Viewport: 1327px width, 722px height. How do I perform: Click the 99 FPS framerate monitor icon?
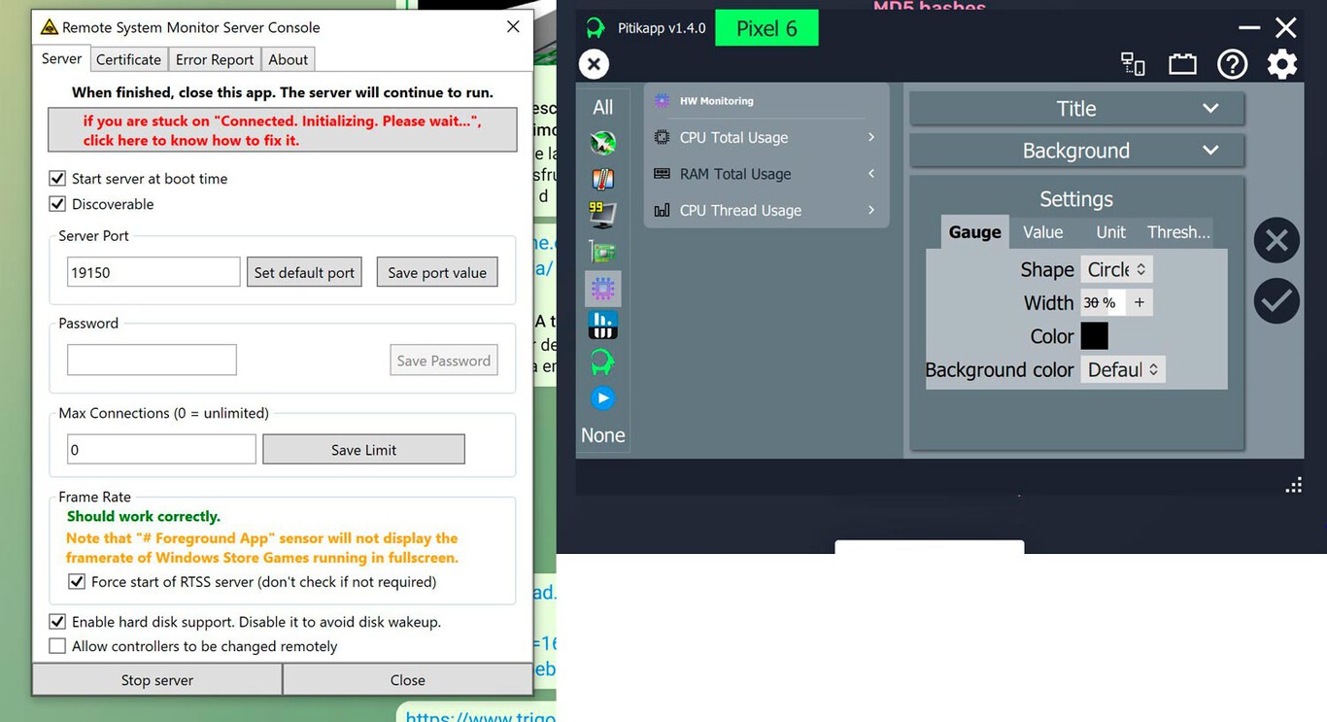[x=602, y=215]
